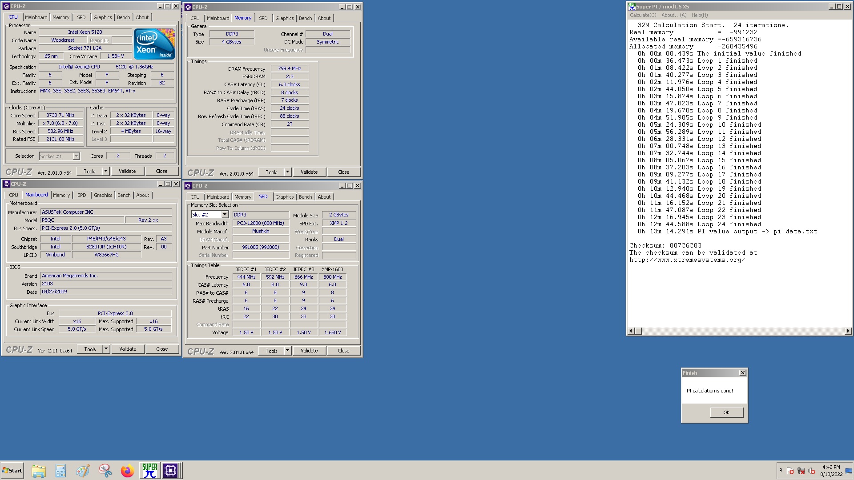Click Close button in Mainboard-tab CPU-Z window
The height and width of the screenshot is (480, 854).
click(x=162, y=349)
